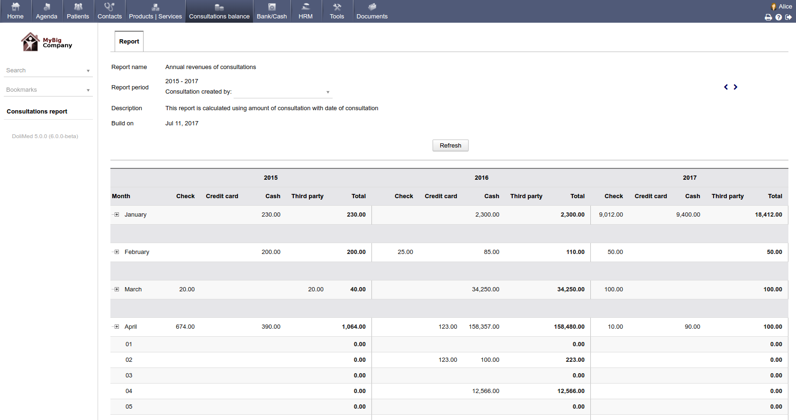The height and width of the screenshot is (420, 796).
Task: Click the Agenda menu label
Action: tap(46, 17)
